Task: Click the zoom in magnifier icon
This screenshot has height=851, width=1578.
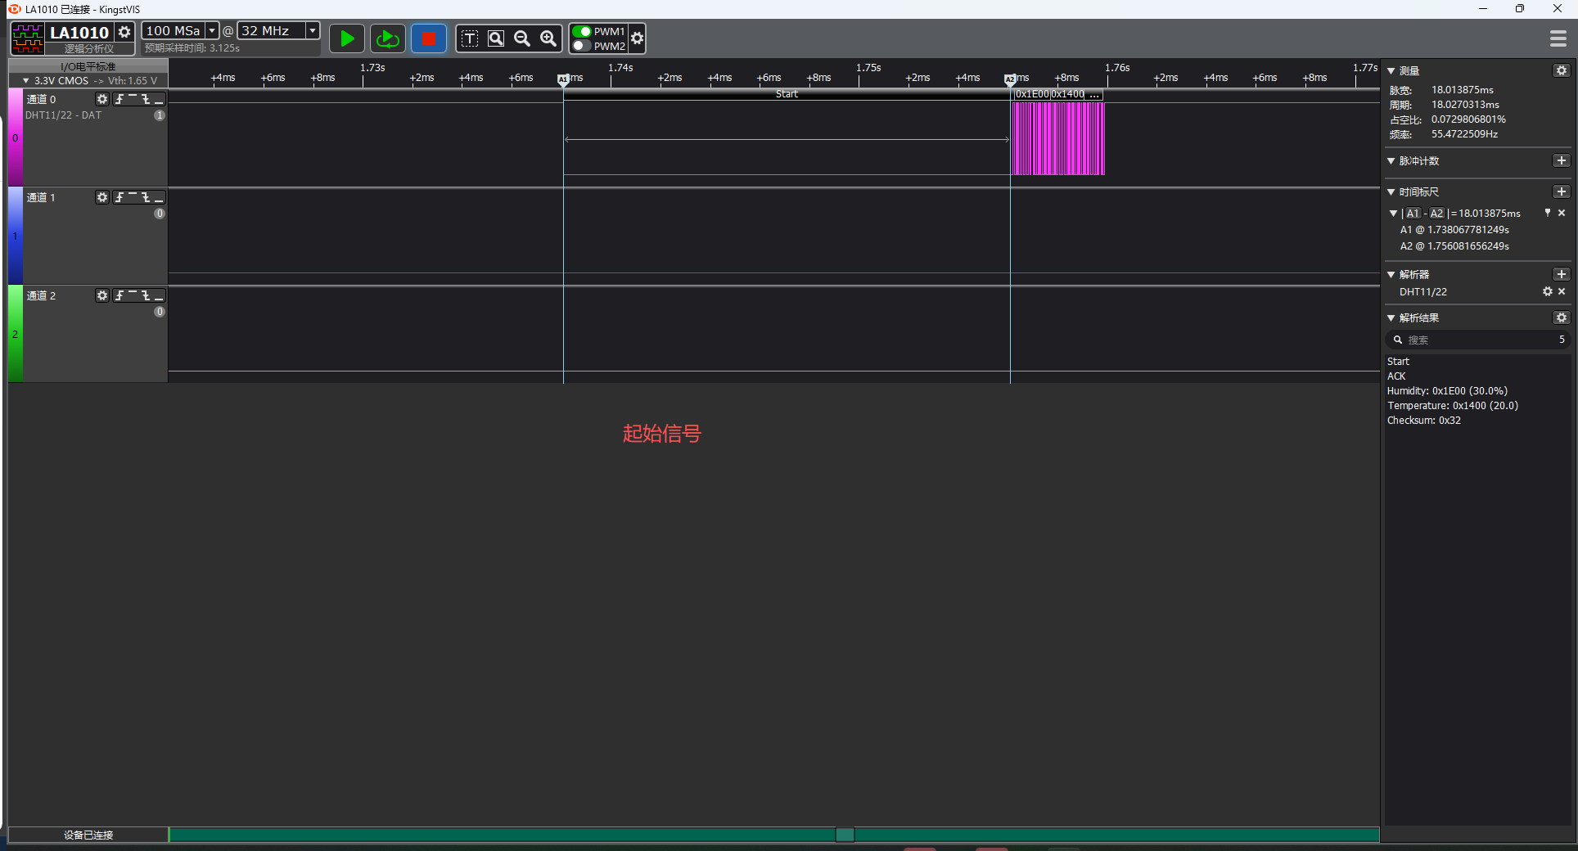Action: click(548, 38)
